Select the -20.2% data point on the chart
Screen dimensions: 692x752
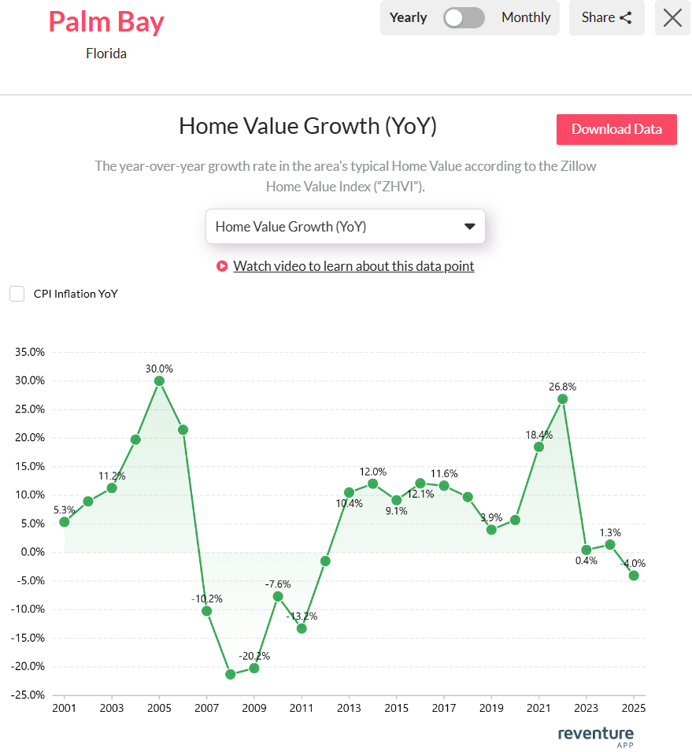coord(253,666)
